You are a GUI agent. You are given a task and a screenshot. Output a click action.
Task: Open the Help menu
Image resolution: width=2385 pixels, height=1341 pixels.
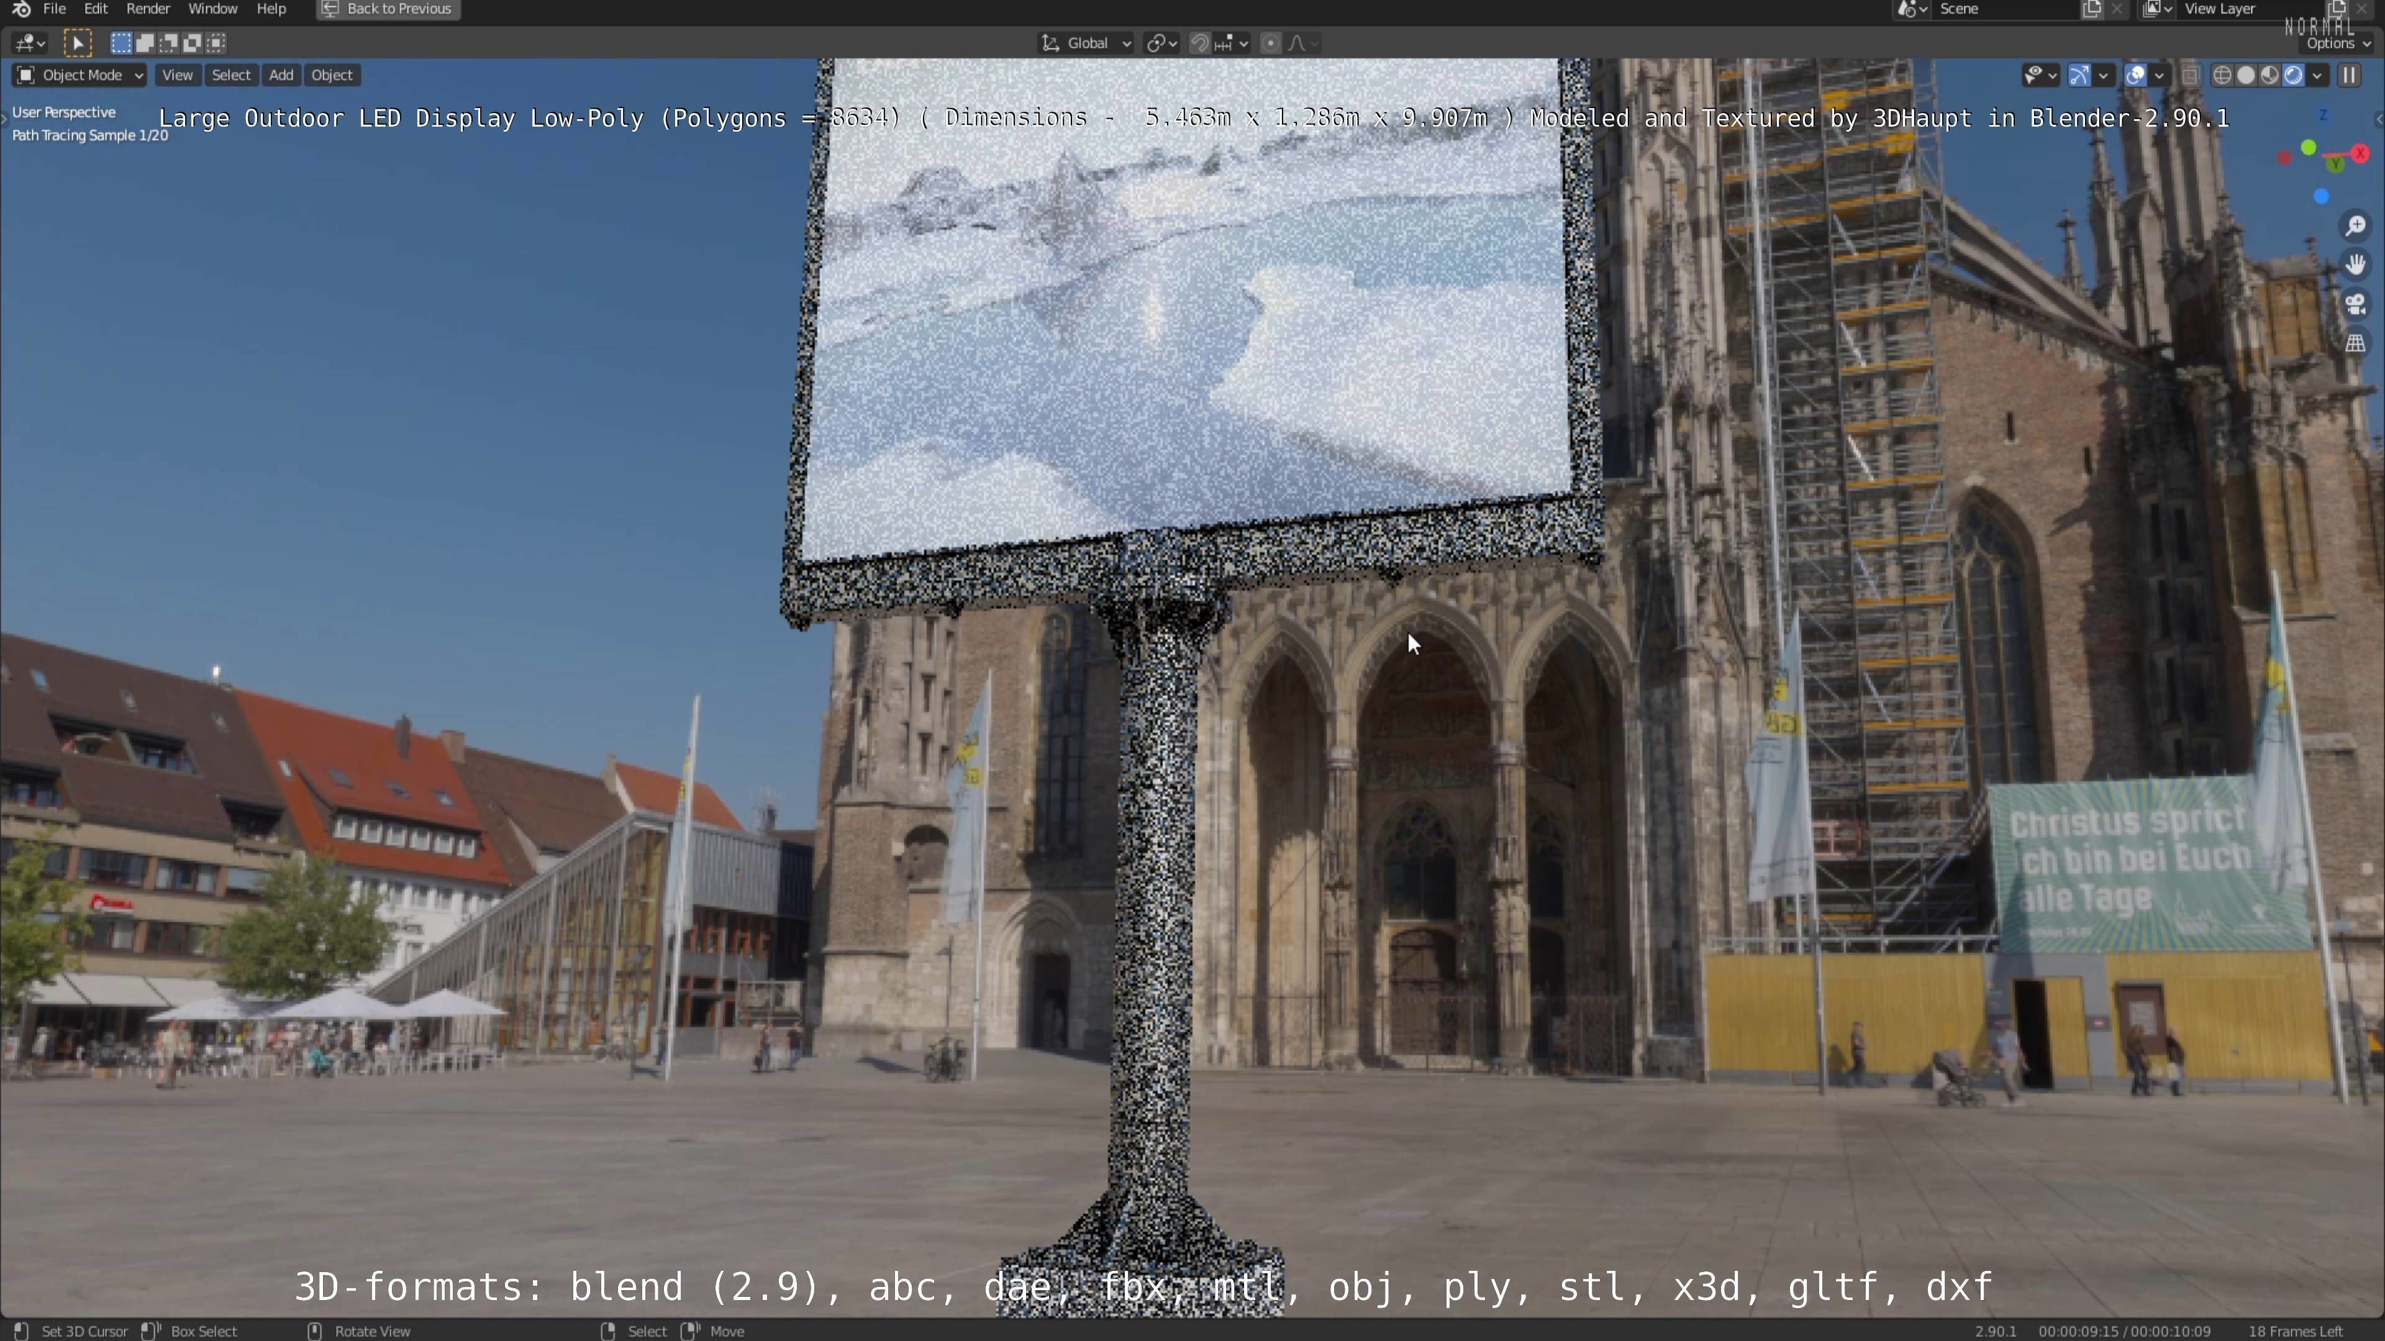(x=271, y=9)
